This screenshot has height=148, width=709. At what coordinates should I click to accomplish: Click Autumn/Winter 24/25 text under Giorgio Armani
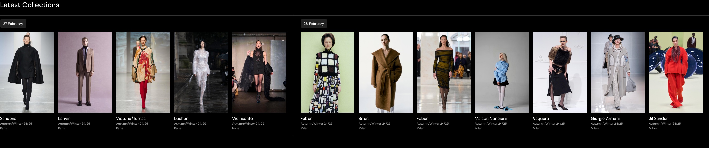[607, 124]
